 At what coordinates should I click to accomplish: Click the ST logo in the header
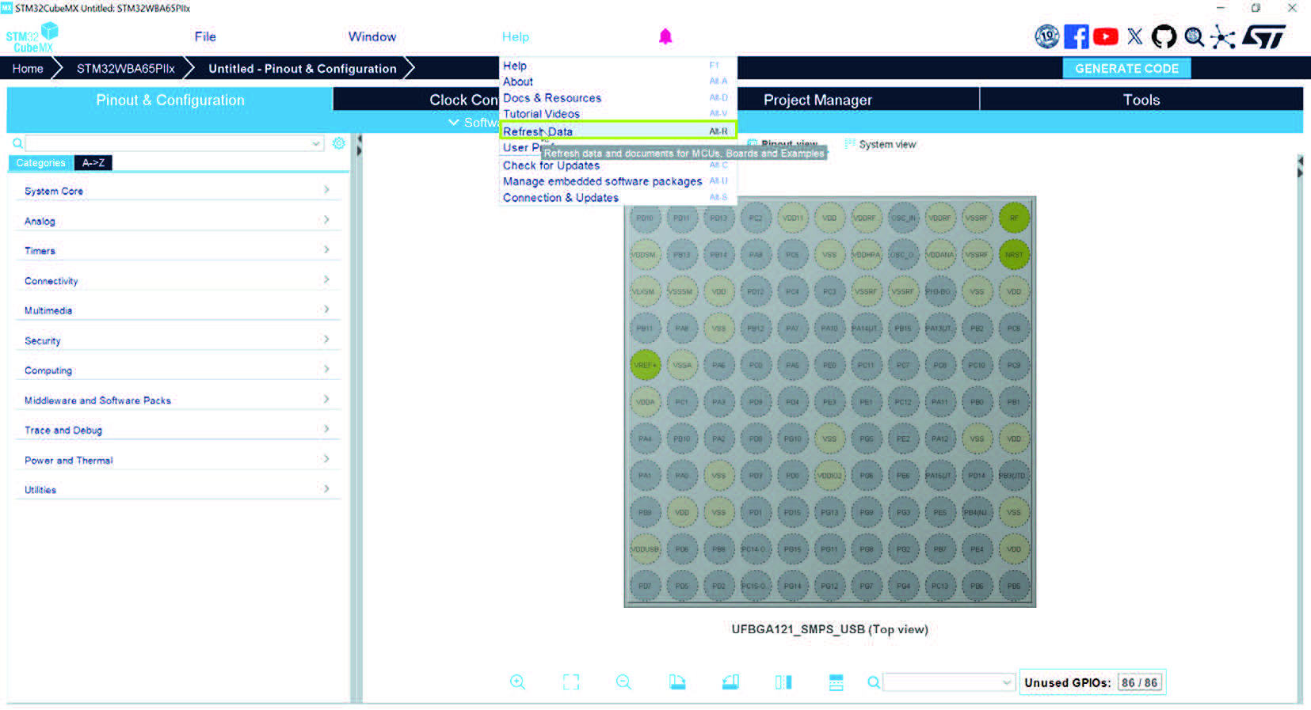[1264, 36]
